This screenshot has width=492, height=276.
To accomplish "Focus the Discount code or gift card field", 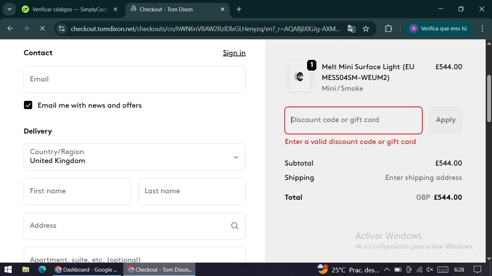I will 353,120.
